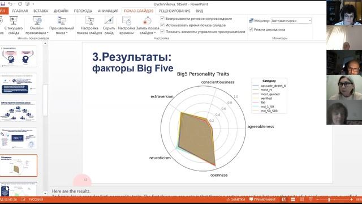Click zoom out minus button
Image resolution: width=362 pixels, height=204 pixels.
(317, 199)
